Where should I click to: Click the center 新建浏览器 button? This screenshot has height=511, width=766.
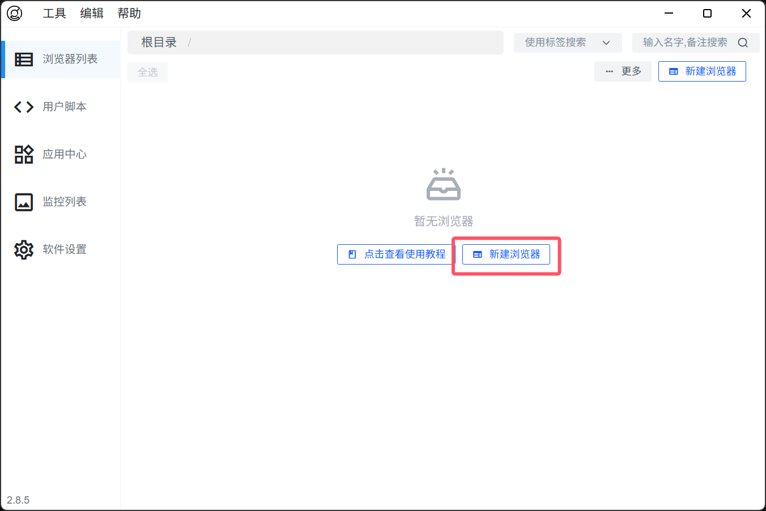506,254
